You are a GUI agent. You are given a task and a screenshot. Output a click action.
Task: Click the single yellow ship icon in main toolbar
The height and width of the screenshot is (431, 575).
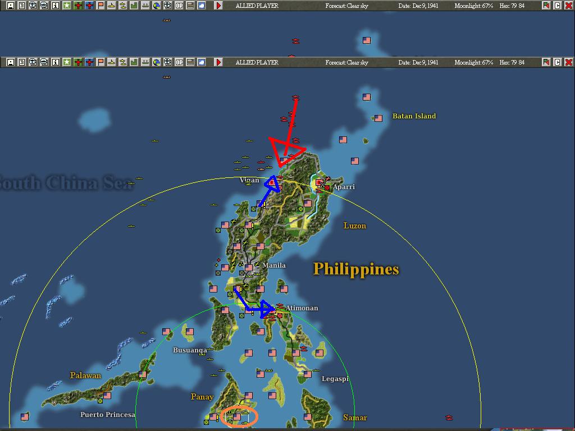click(112, 62)
